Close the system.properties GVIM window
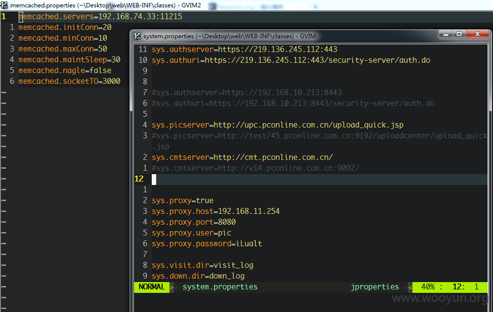Screen dimensions: 493x312 (x=477, y=34)
